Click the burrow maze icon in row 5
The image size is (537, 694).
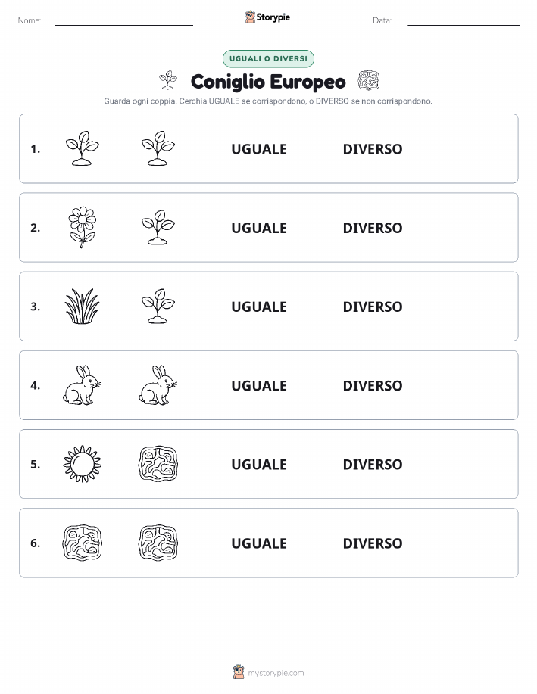[158, 464]
